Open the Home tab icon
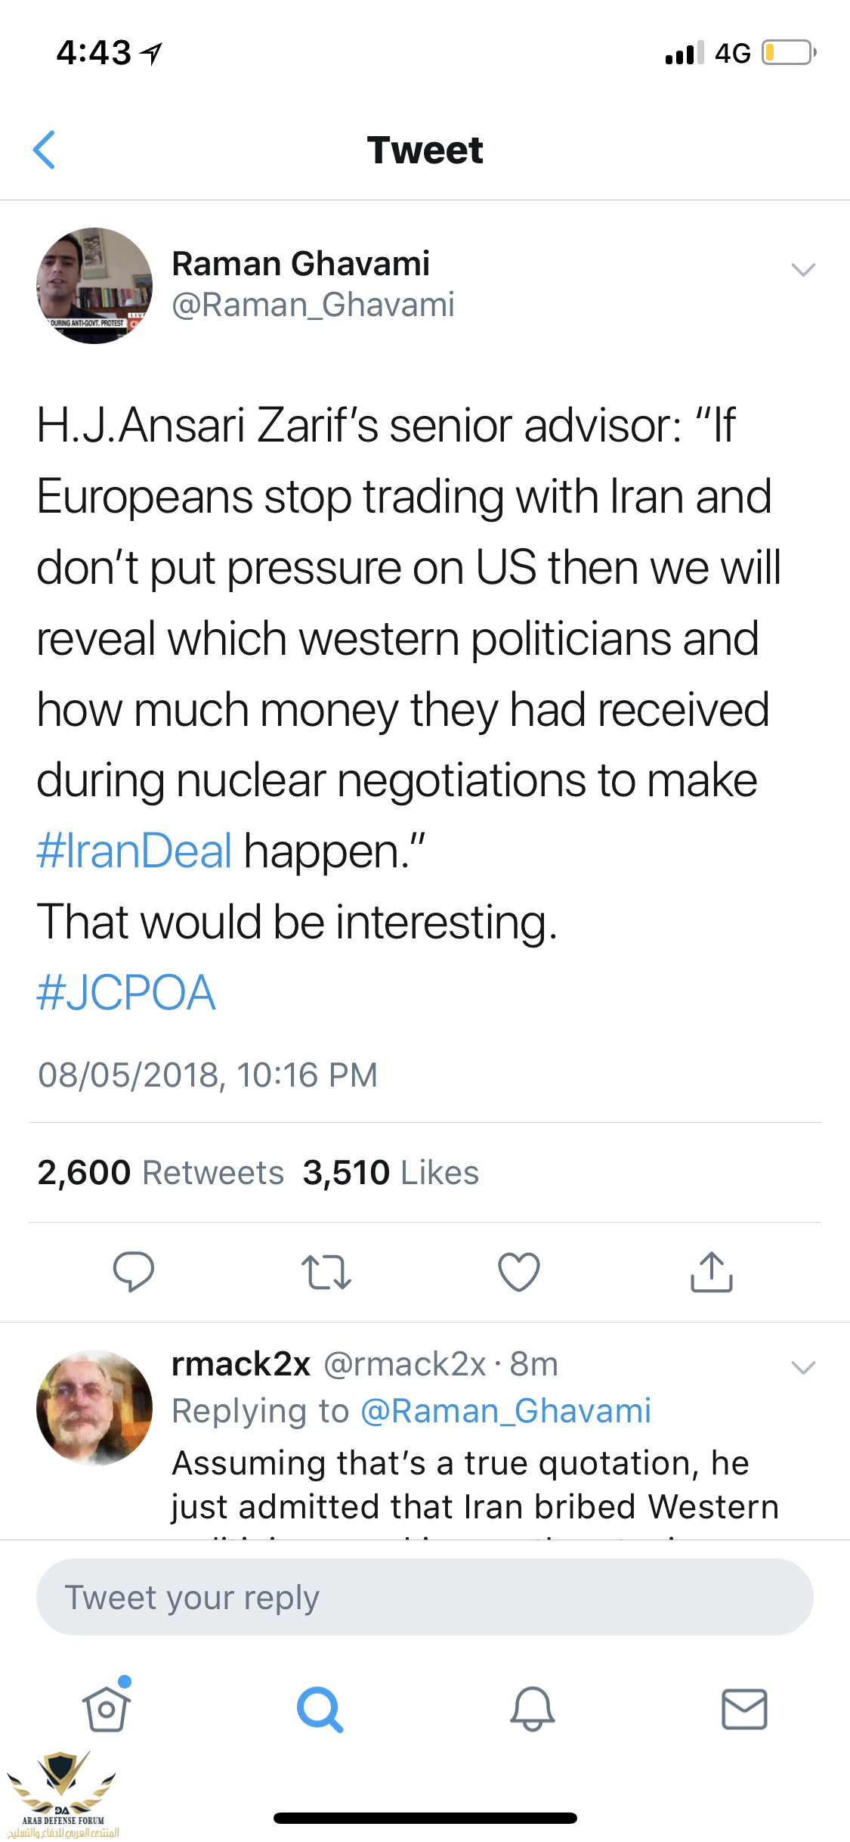 107,1709
